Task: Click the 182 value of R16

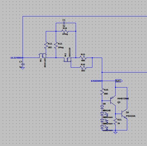Action: (83, 70)
